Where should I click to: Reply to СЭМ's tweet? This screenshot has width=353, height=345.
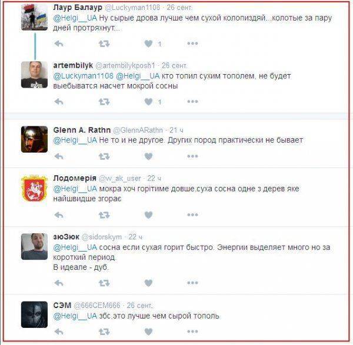[x=59, y=331]
